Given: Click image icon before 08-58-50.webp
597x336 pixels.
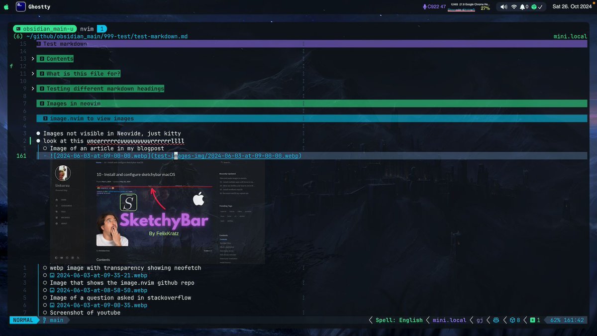Looking at the screenshot, I should [x=52, y=290].
